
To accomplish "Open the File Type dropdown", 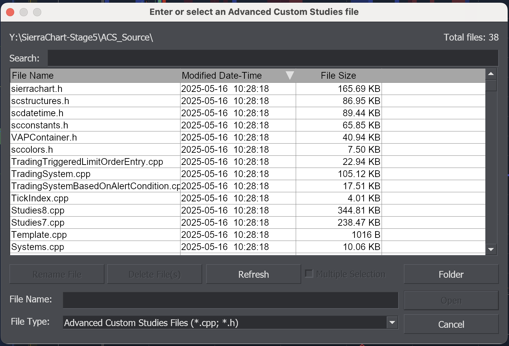I will coord(392,323).
